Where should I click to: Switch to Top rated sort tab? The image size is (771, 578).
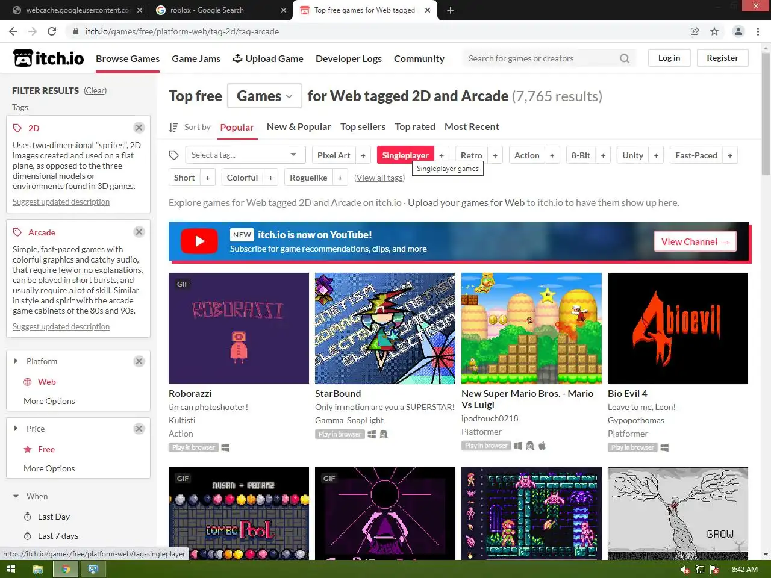(x=415, y=126)
